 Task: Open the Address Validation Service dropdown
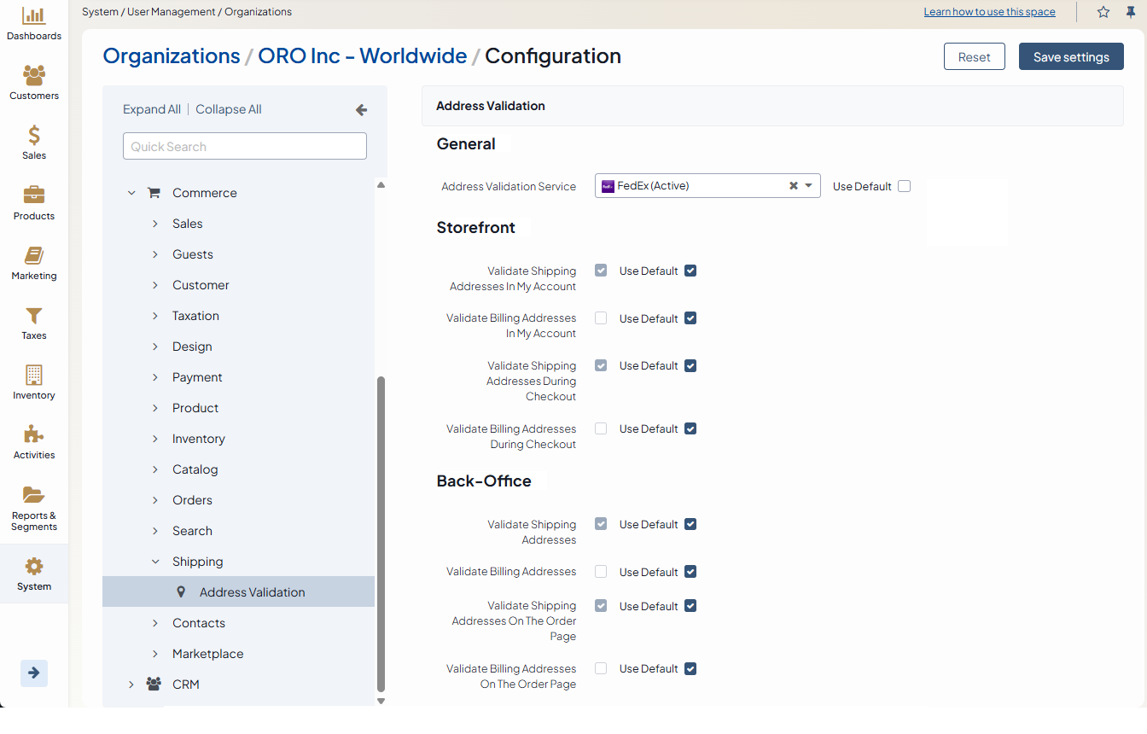808,186
